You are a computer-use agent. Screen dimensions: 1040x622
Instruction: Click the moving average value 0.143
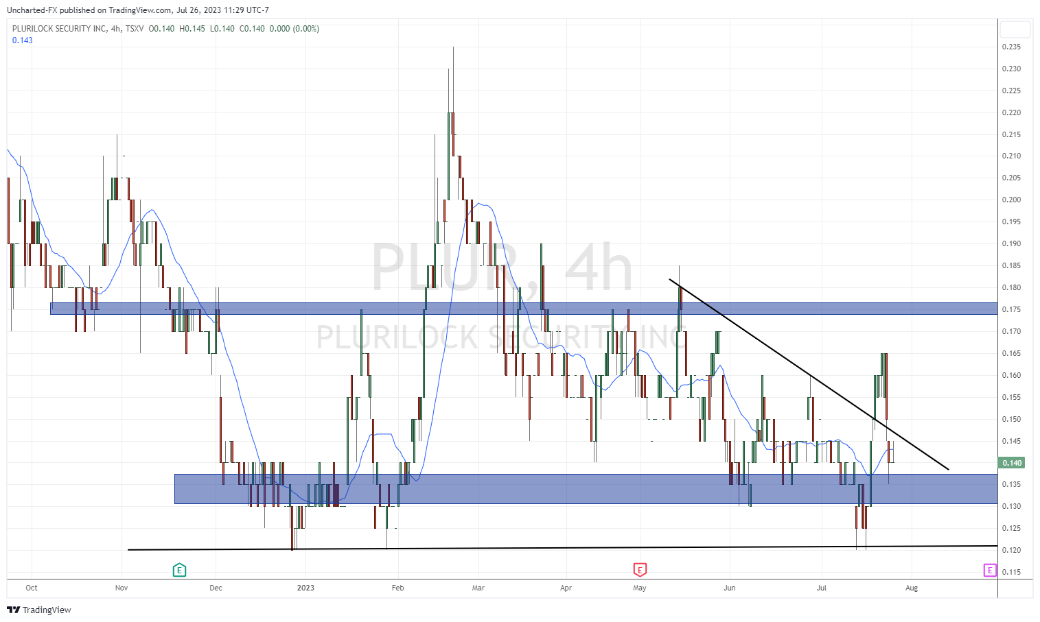coord(22,40)
